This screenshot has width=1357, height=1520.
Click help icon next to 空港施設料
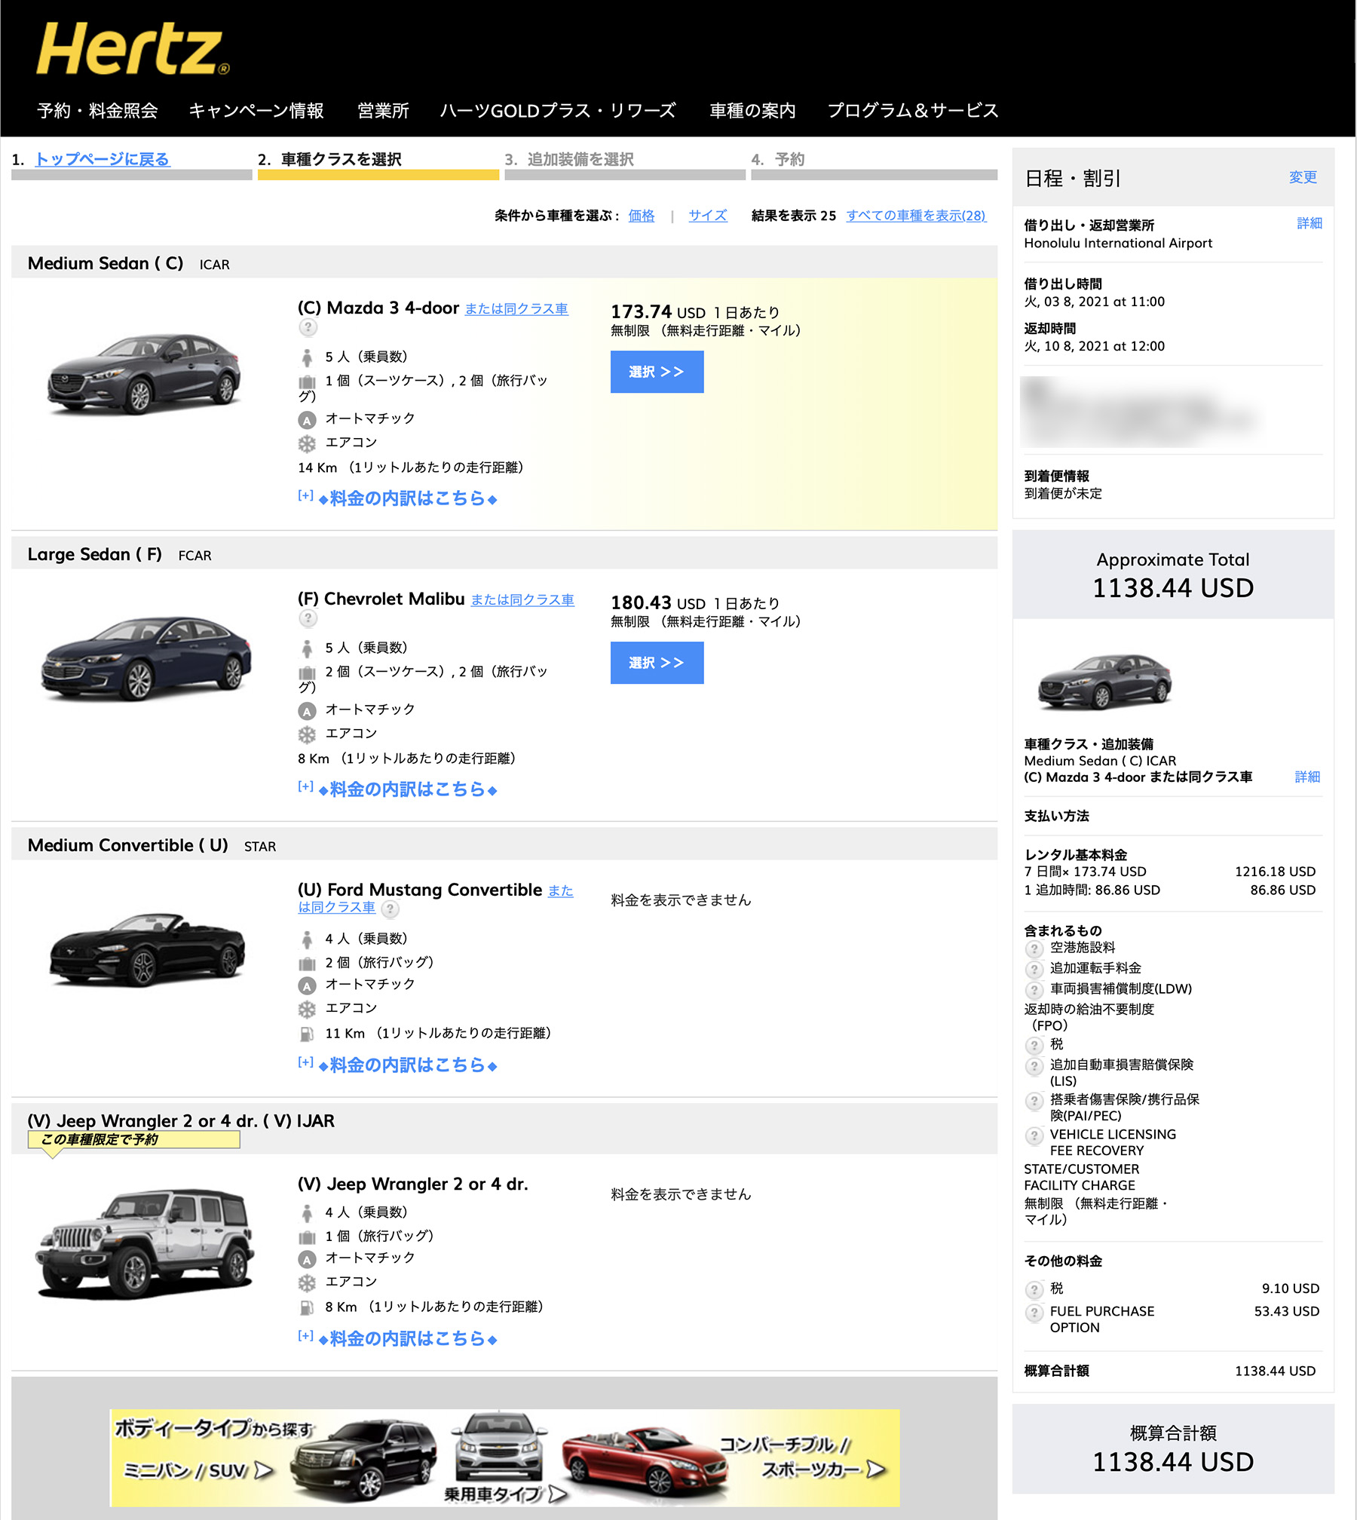[1034, 948]
